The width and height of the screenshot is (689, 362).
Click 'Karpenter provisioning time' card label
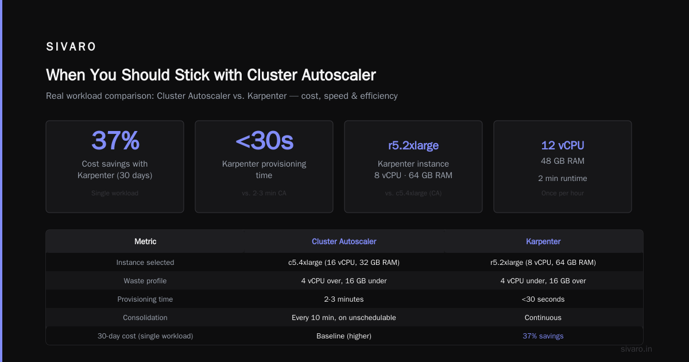(264, 170)
